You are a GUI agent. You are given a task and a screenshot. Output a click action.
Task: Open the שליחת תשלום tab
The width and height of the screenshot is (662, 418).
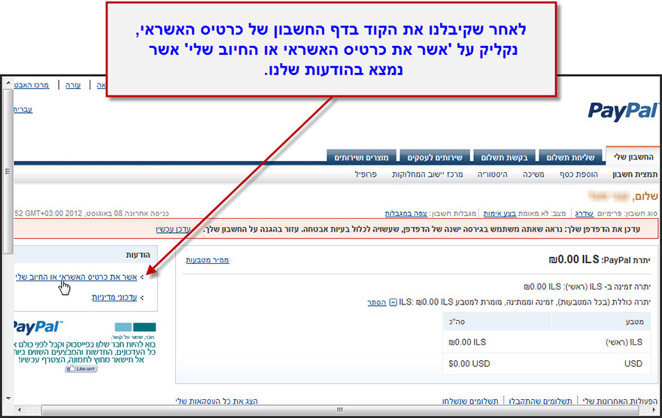point(570,157)
